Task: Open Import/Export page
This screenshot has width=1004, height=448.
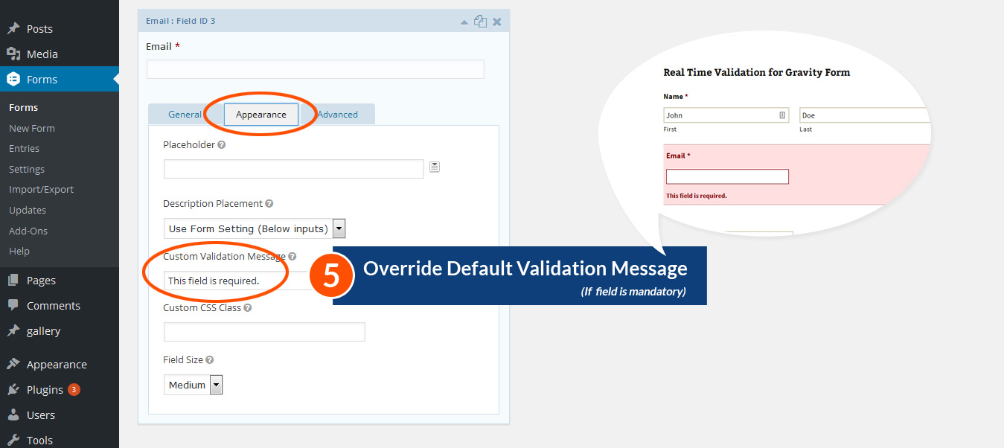Action: click(42, 190)
